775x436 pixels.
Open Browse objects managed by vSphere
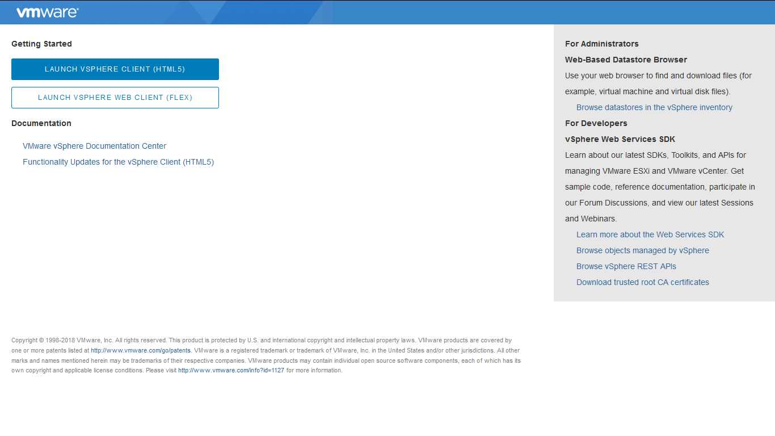tap(642, 250)
